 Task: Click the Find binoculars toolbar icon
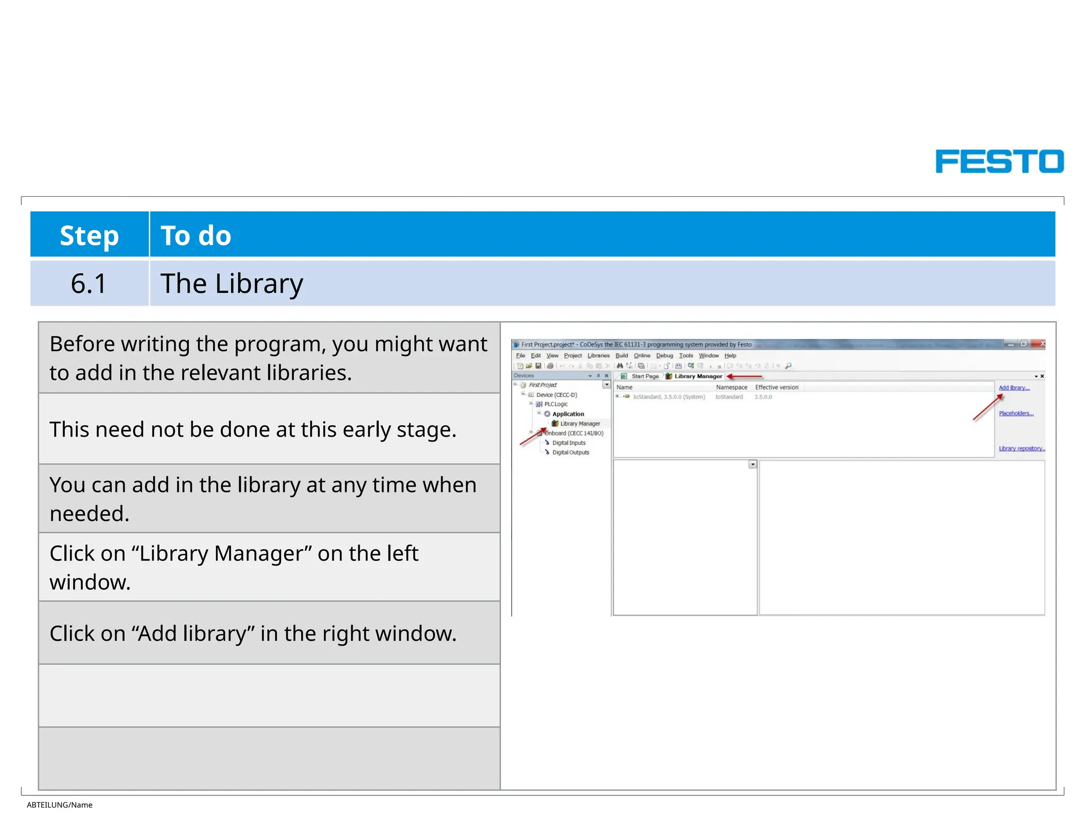click(x=620, y=366)
